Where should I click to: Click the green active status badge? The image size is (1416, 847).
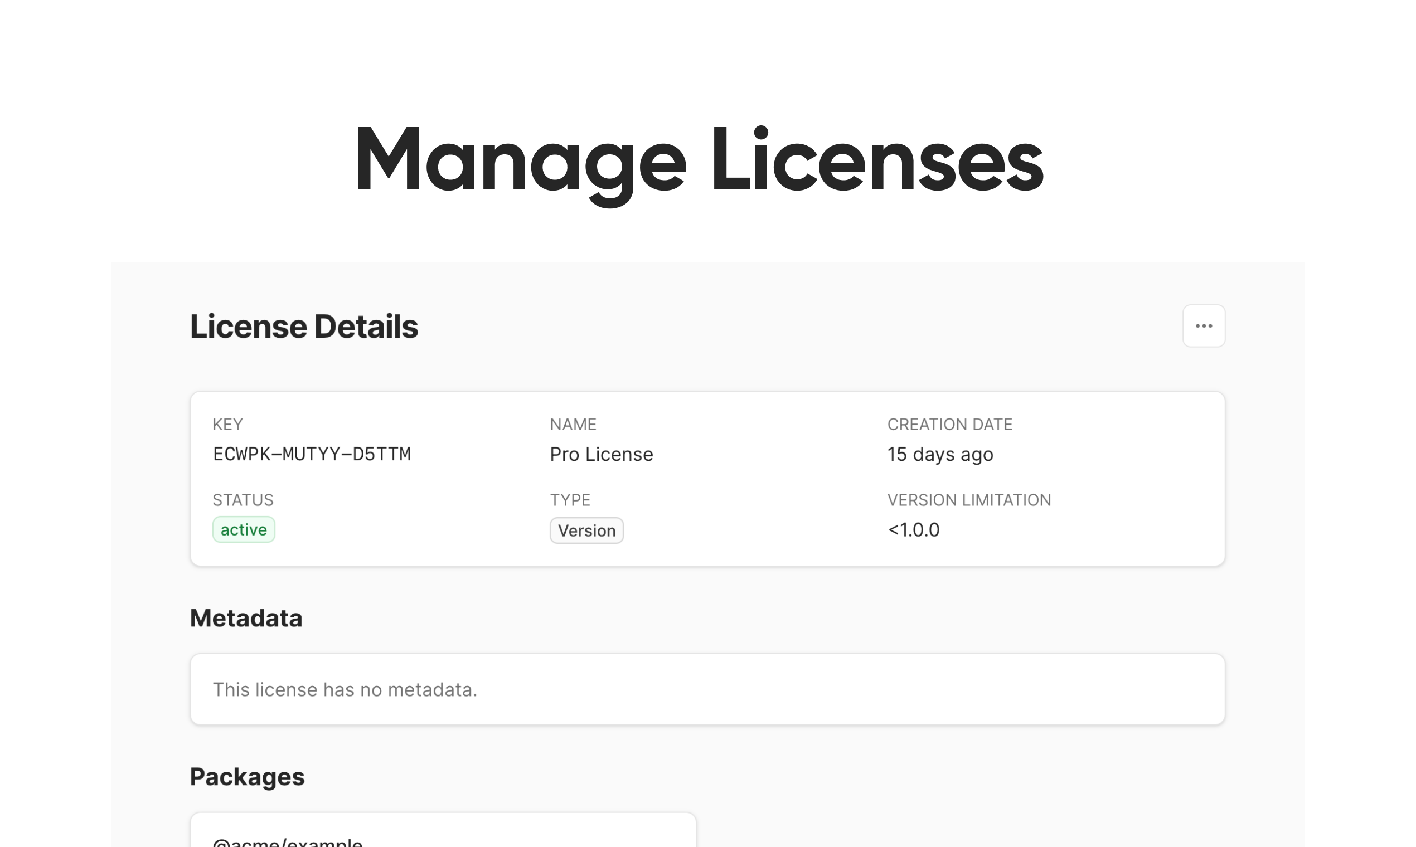[x=244, y=530]
